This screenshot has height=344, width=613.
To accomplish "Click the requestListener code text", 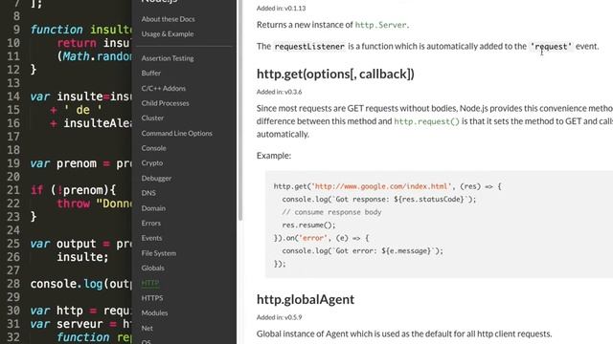I will coord(309,47).
